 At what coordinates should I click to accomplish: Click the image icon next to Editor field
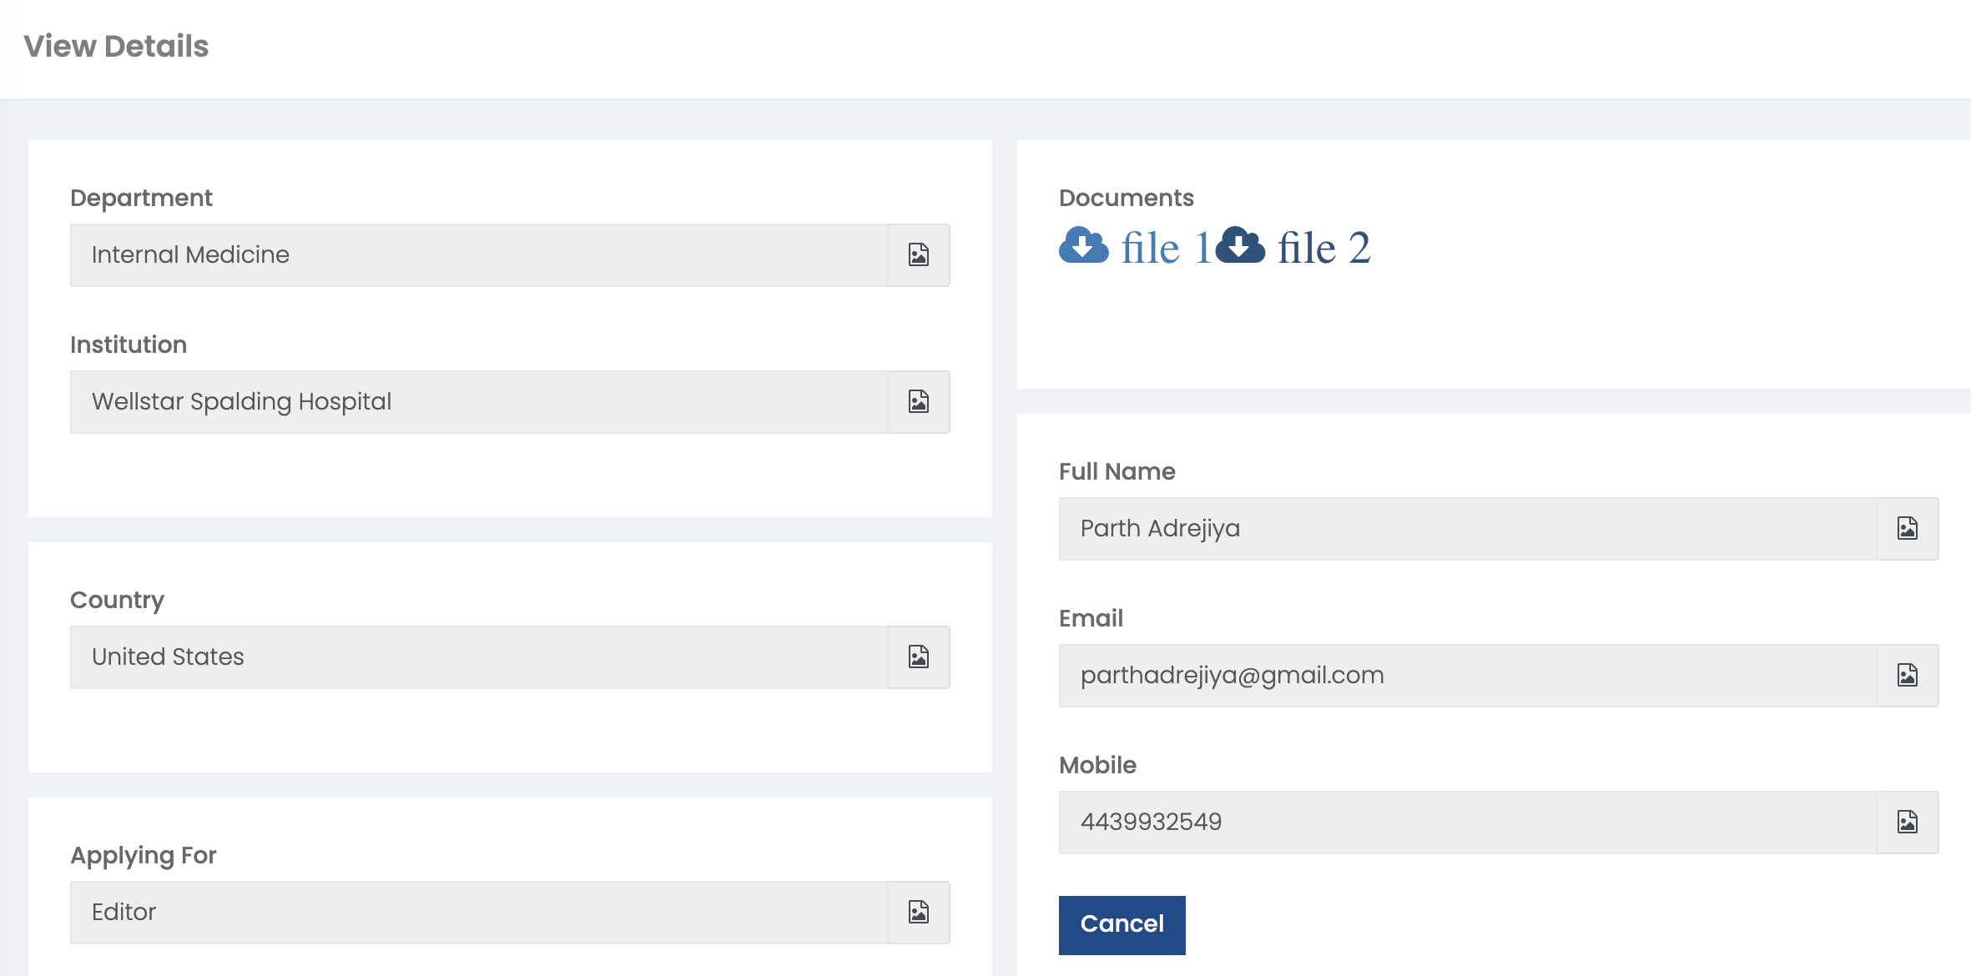tap(918, 913)
